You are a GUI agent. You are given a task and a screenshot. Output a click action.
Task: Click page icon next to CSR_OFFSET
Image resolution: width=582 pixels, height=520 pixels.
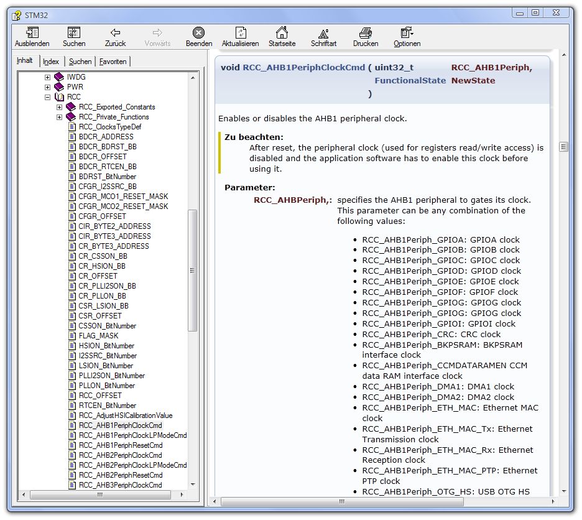tap(72, 316)
